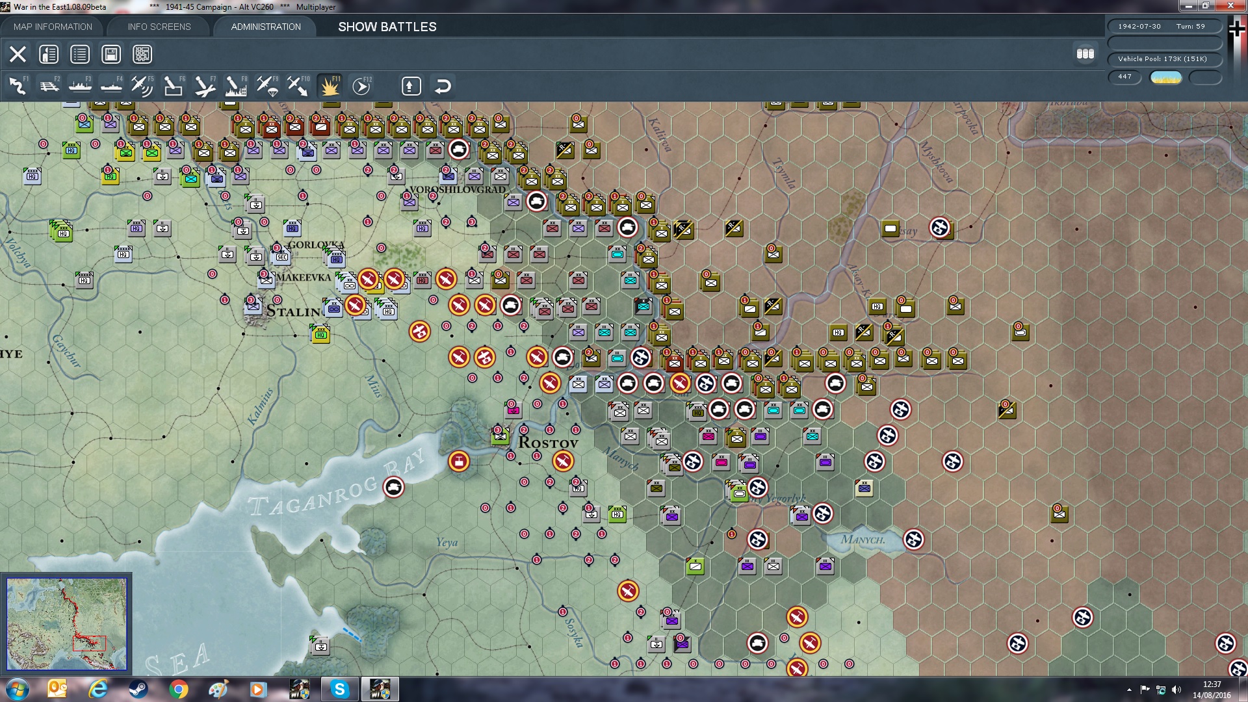Toggle the F12 automated movement mode
This screenshot has height=702, width=1248.
pos(362,85)
